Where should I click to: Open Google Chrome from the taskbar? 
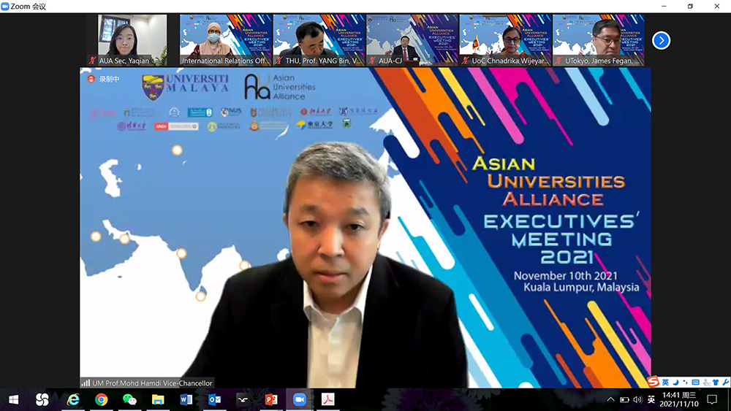[x=101, y=399]
